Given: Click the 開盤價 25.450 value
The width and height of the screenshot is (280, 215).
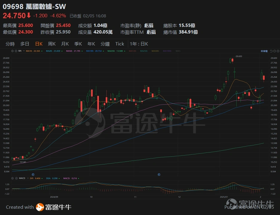Looking at the screenshot, I should point(63,25).
